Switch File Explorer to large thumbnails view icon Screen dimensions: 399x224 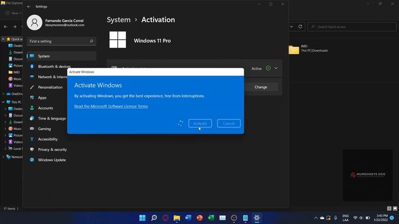pyautogui.click(x=395, y=208)
